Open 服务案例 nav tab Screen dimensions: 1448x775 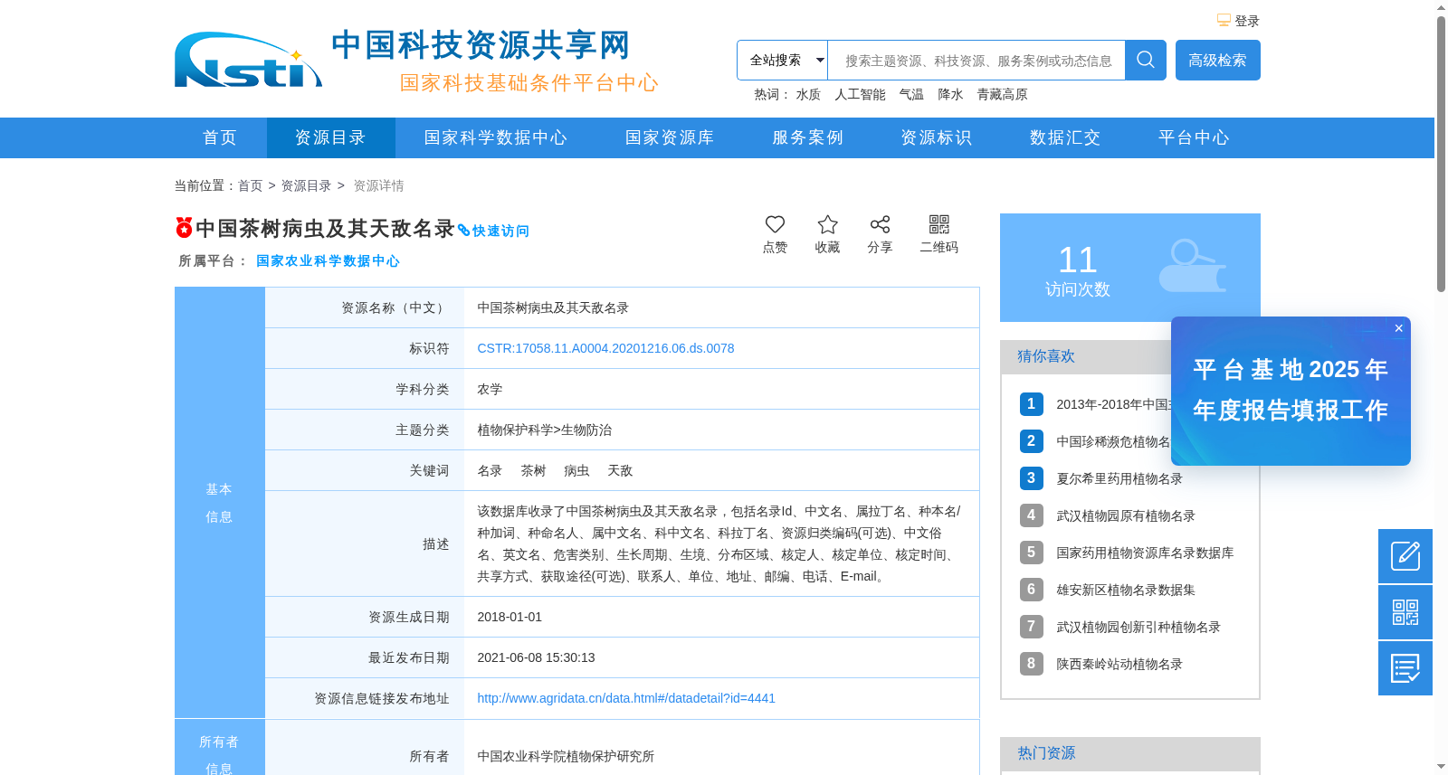tap(807, 137)
